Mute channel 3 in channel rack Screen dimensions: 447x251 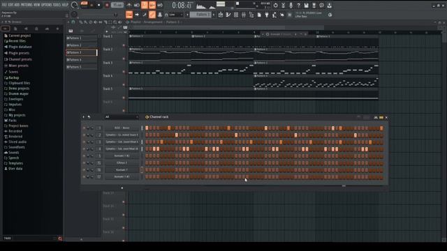(x=84, y=142)
